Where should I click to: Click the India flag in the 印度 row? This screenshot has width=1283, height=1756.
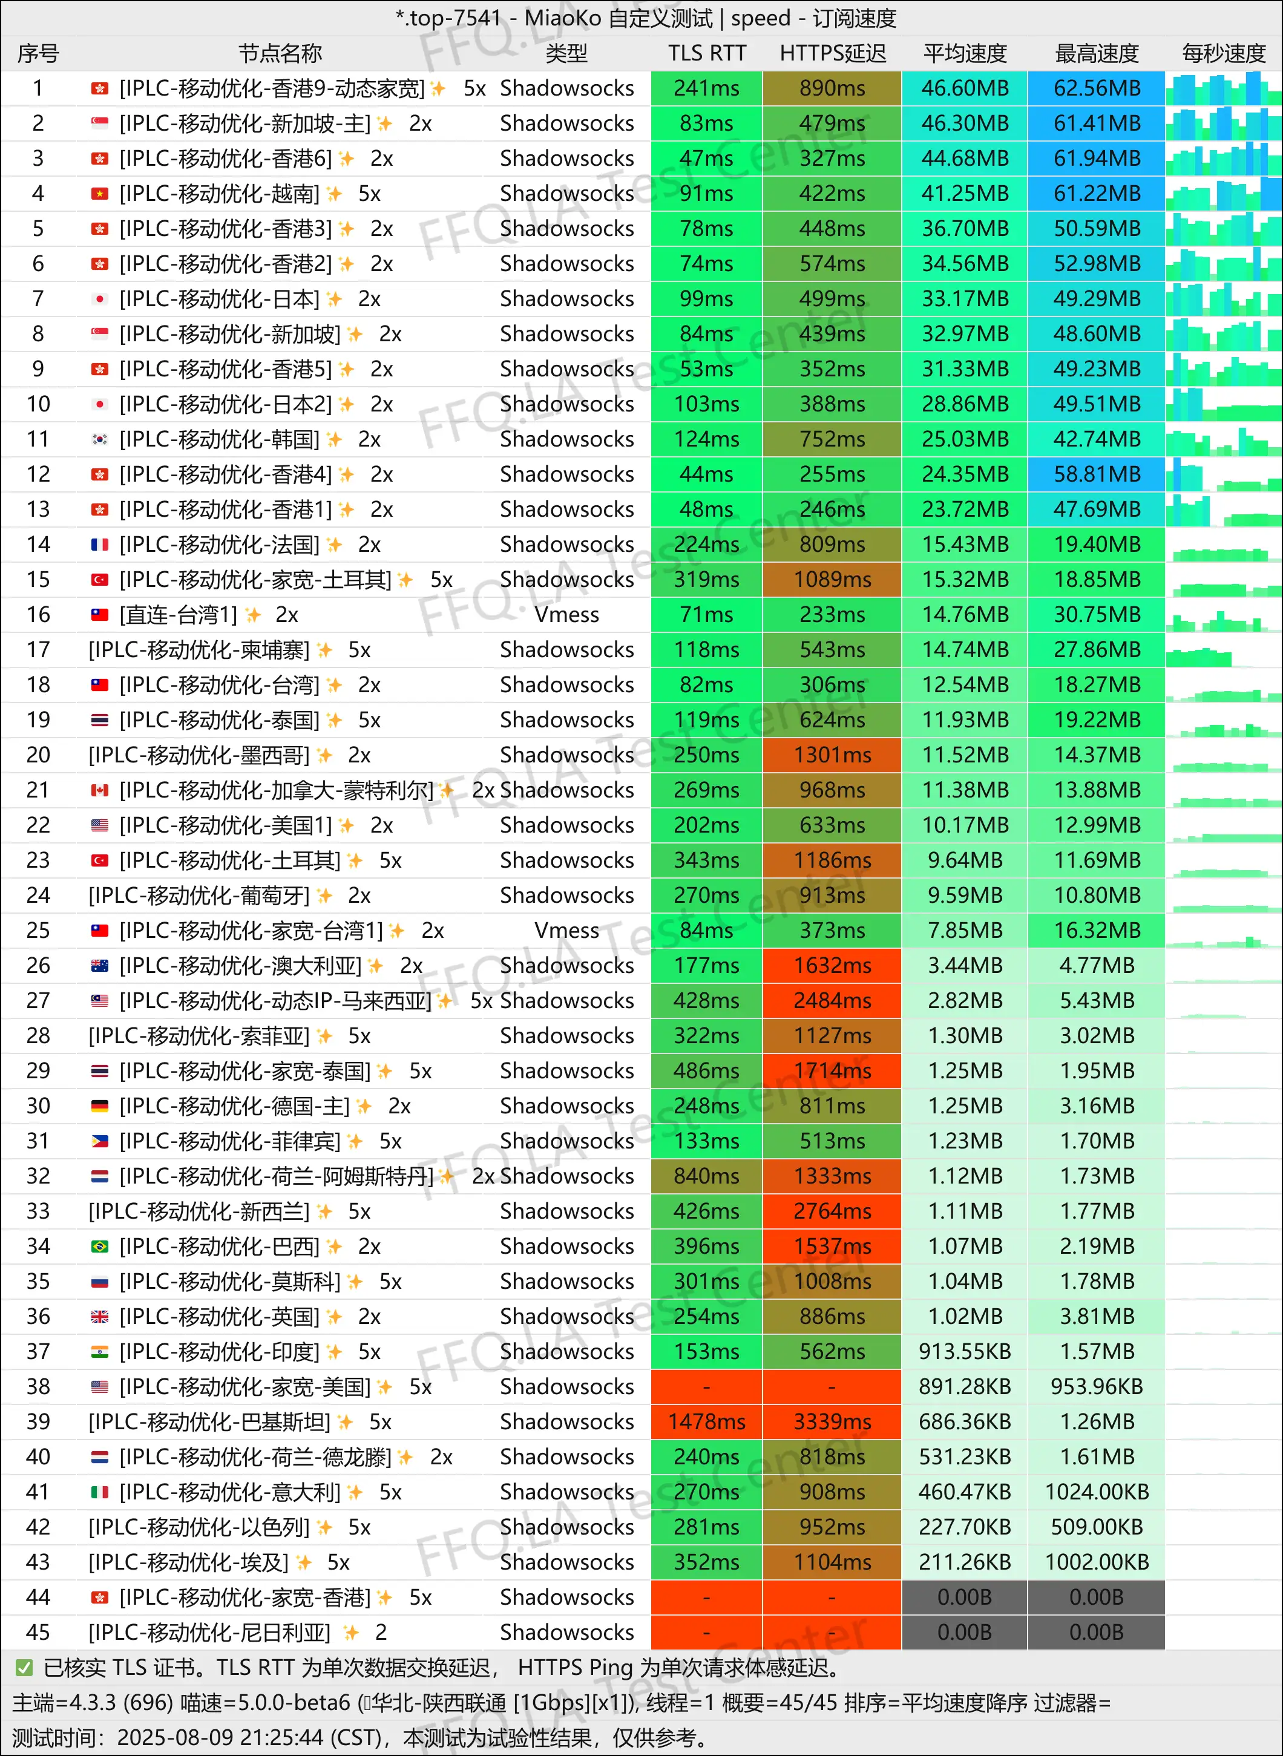click(99, 1352)
